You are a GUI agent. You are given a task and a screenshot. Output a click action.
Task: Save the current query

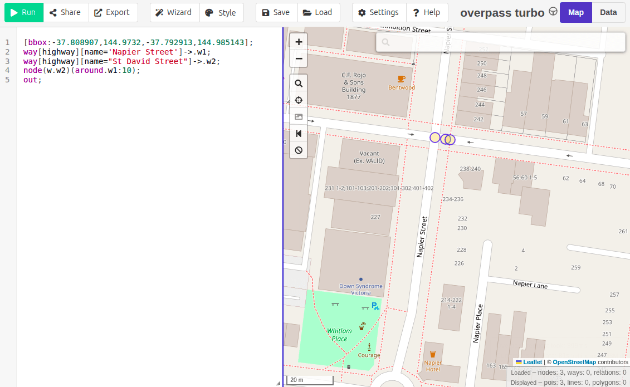pyautogui.click(x=276, y=12)
